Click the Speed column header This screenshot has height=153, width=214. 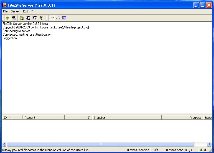(x=207, y=118)
